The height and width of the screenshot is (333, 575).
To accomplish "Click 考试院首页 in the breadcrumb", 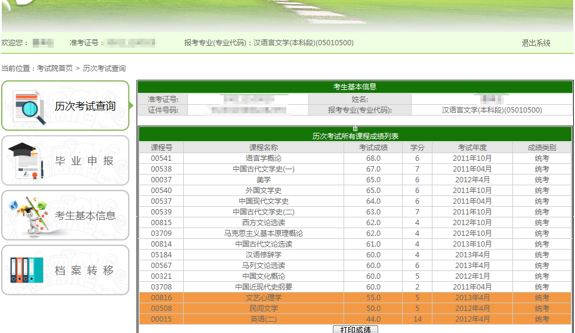I will coord(55,69).
